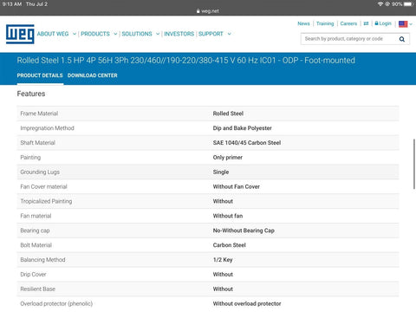Click the weg.net address bar
Screen dimensions: 416x312
pyautogui.click(x=208, y=11)
